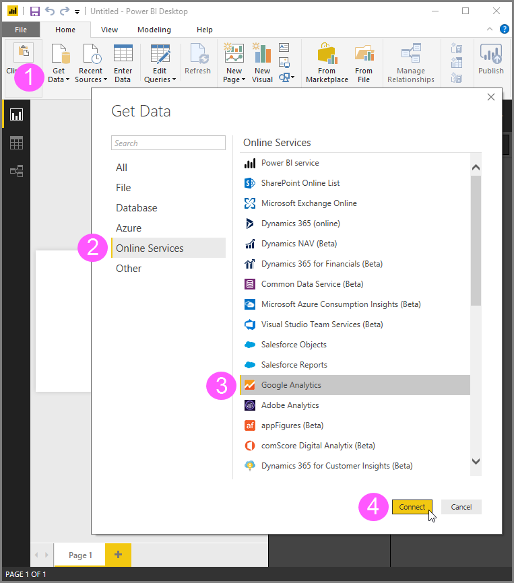Select Visual Studio Team Services (Beta)

coord(355,324)
